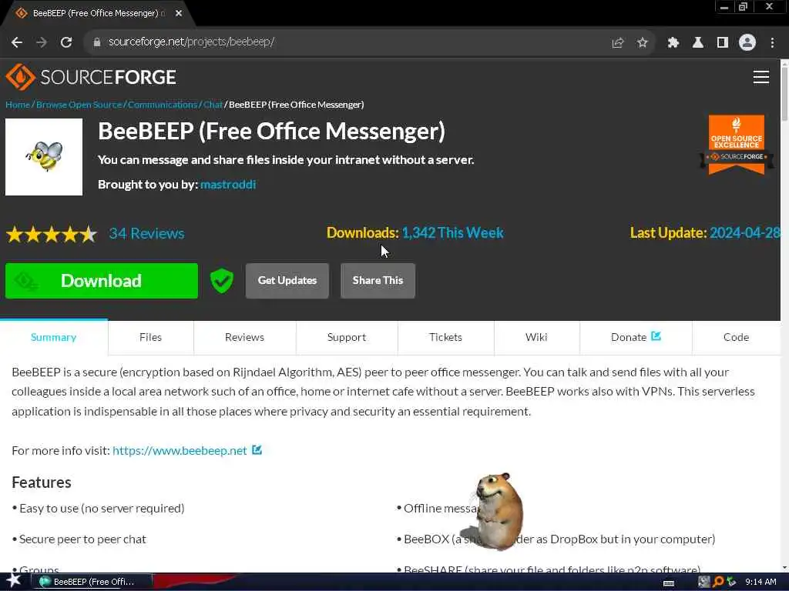Click the Communications breadcrumb link
The image size is (789, 591).
(162, 105)
